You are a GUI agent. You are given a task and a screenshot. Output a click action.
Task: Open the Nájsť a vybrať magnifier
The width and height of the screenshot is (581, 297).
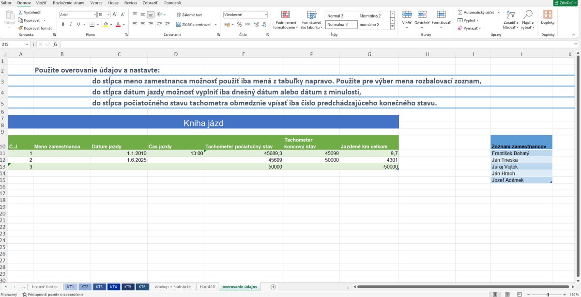(528, 15)
